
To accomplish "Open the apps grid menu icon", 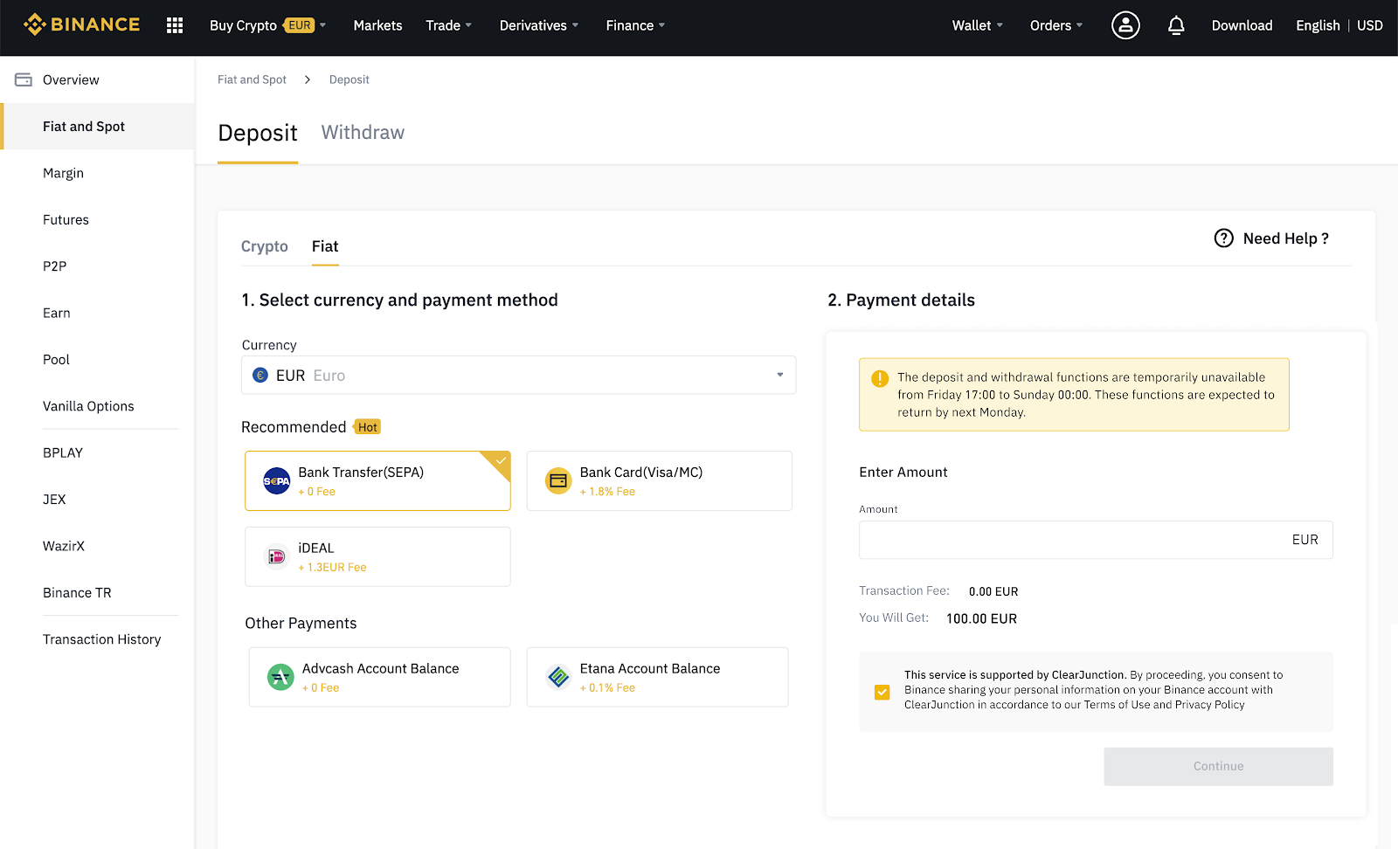I will (x=175, y=25).
